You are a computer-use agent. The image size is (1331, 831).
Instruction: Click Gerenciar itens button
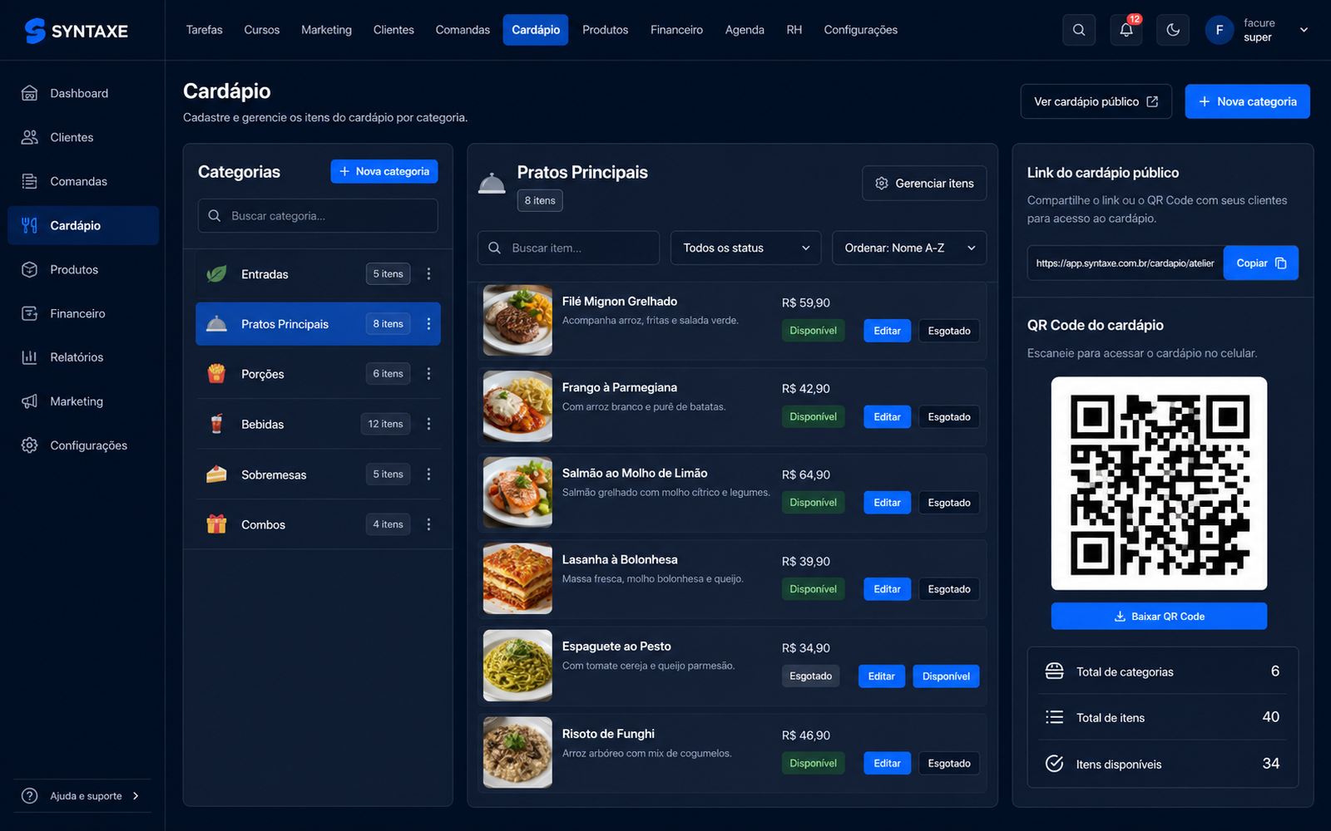924,184
